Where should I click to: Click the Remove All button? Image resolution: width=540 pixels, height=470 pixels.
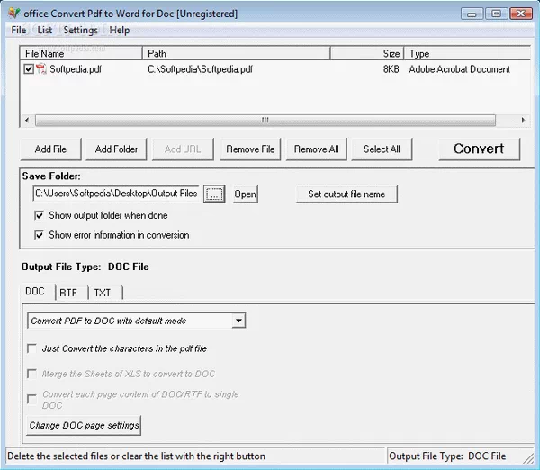pyautogui.click(x=316, y=149)
